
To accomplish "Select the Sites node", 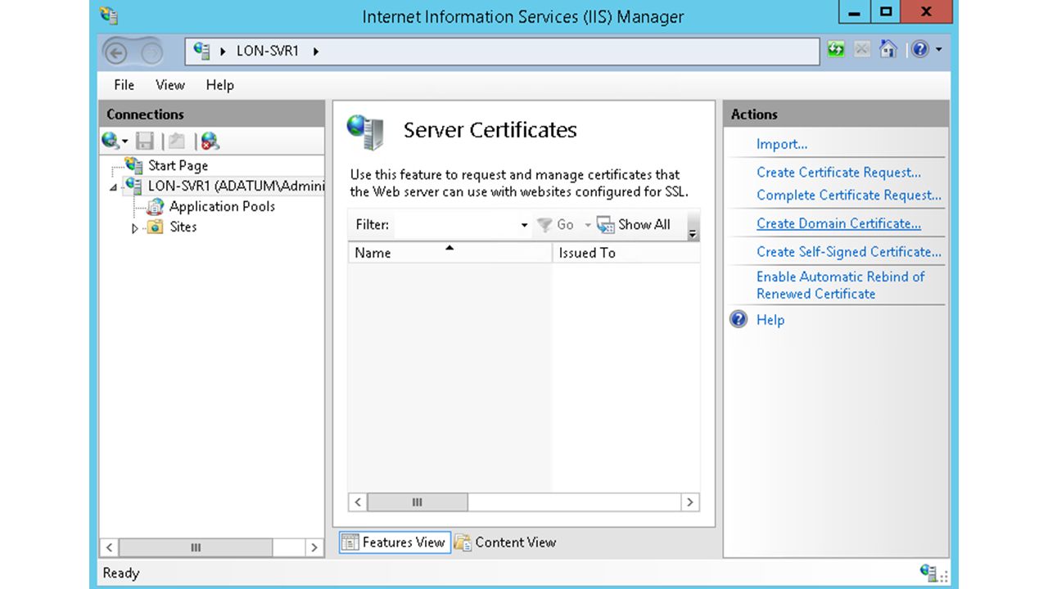I will coord(183,227).
